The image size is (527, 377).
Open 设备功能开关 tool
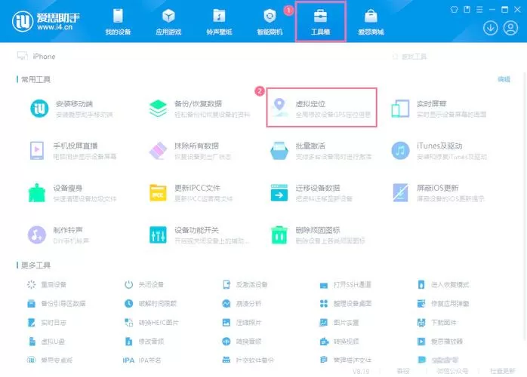click(199, 234)
